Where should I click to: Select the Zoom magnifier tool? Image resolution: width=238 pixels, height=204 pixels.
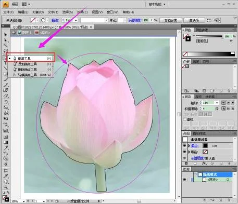coord(6,187)
